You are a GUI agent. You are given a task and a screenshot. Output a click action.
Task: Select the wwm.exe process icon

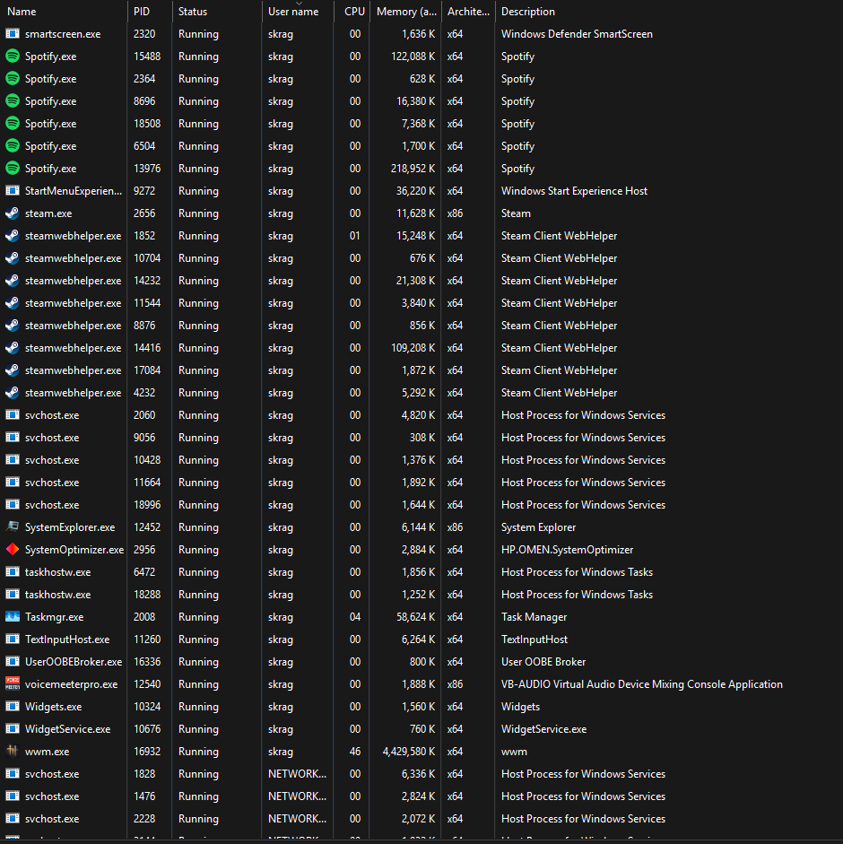13,751
